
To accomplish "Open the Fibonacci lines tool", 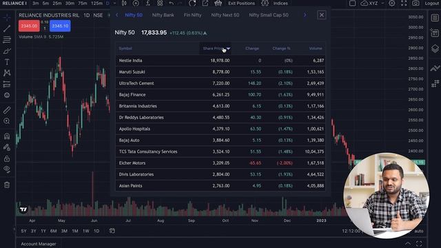I will point(7,39).
